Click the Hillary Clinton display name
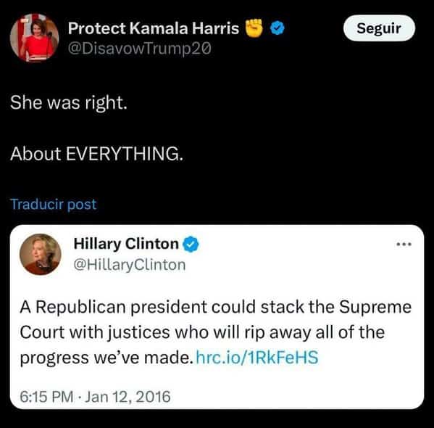 point(126,244)
